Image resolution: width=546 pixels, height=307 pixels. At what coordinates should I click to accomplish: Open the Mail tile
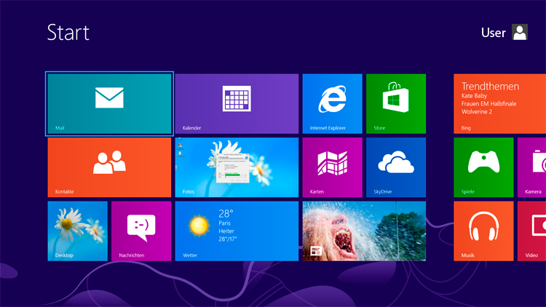coord(109,103)
